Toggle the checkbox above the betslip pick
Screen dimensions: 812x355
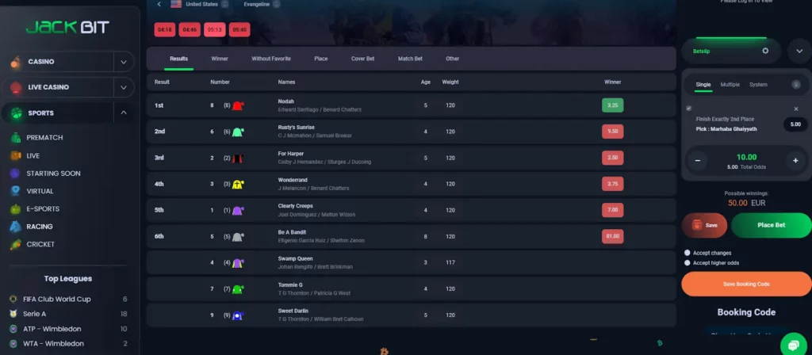pos(688,108)
